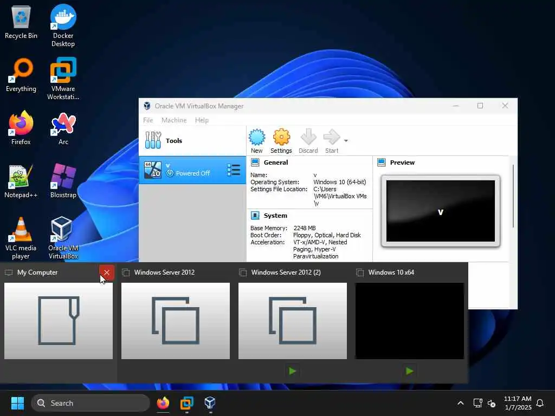This screenshot has width=555, height=416.
Task: Power on Windows 10 x64 play button
Action: point(410,371)
